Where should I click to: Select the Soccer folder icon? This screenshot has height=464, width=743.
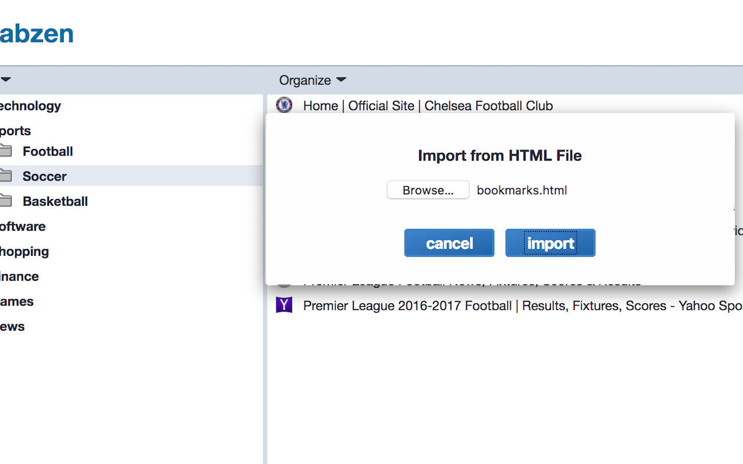tap(5, 176)
